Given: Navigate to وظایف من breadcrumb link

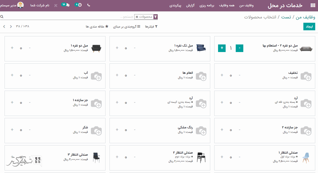Looking at the screenshot, I should (305, 17).
